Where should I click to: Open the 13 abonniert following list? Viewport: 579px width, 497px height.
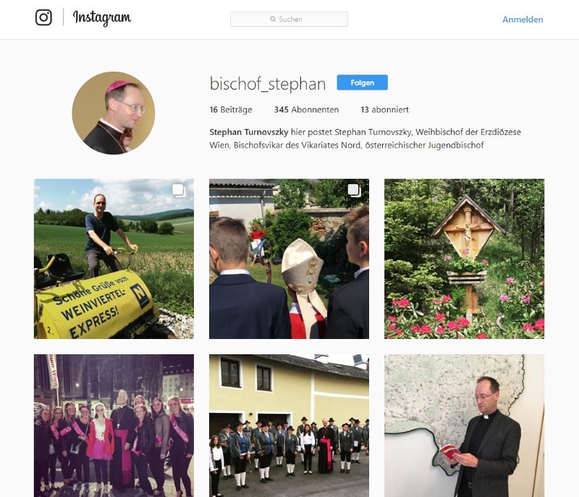tap(384, 109)
